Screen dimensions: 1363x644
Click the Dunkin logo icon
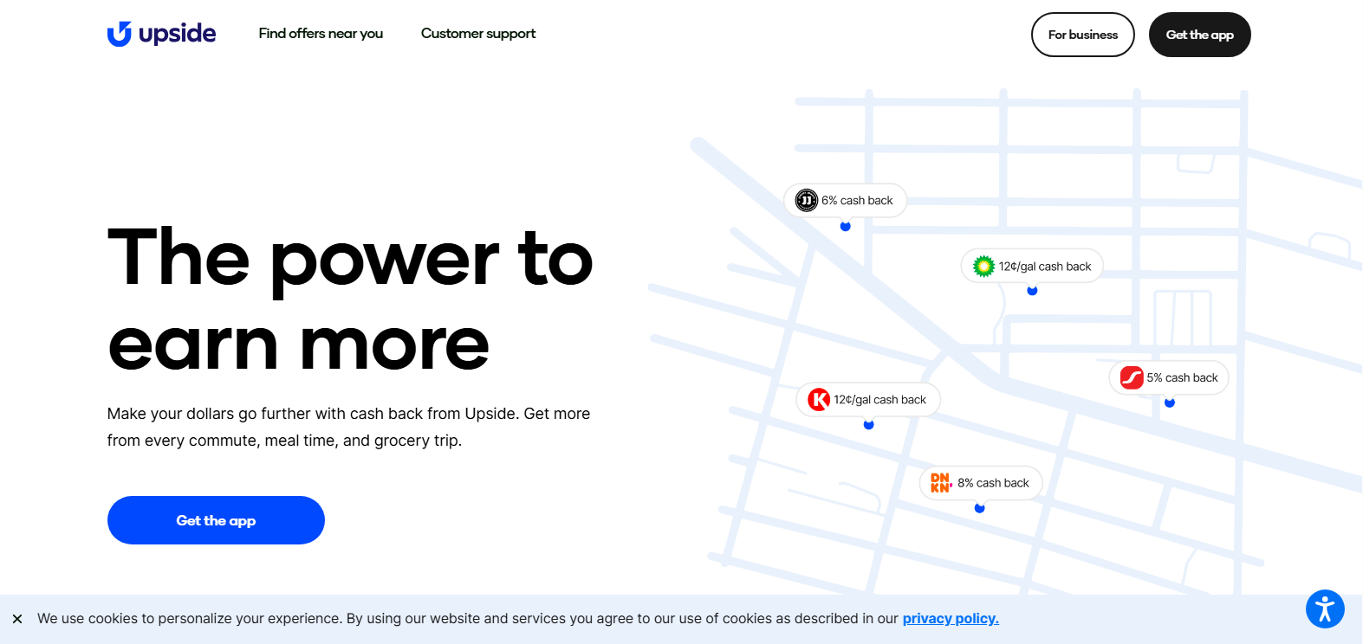(941, 483)
